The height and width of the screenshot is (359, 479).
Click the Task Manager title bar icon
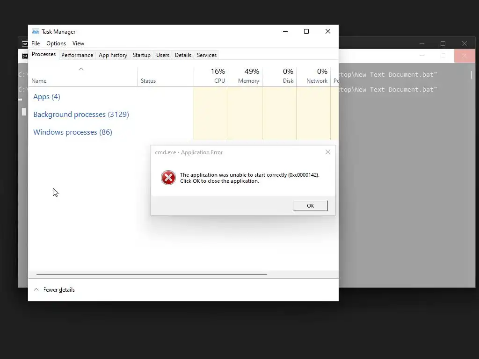tap(36, 31)
